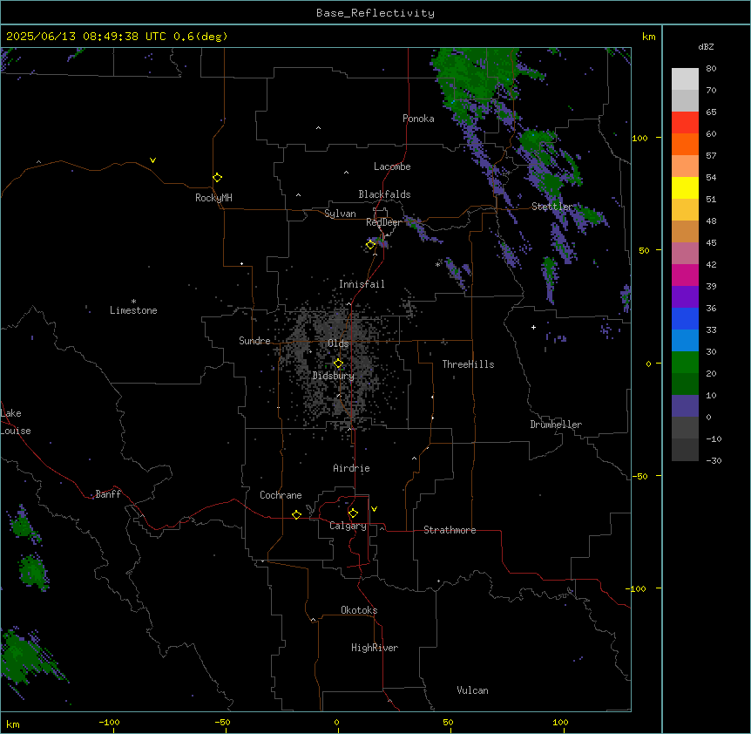Viewport: 751px width, 734px height.
Task: Click the Strathmore label
Action: pyautogui.click(x=450, y=530)
